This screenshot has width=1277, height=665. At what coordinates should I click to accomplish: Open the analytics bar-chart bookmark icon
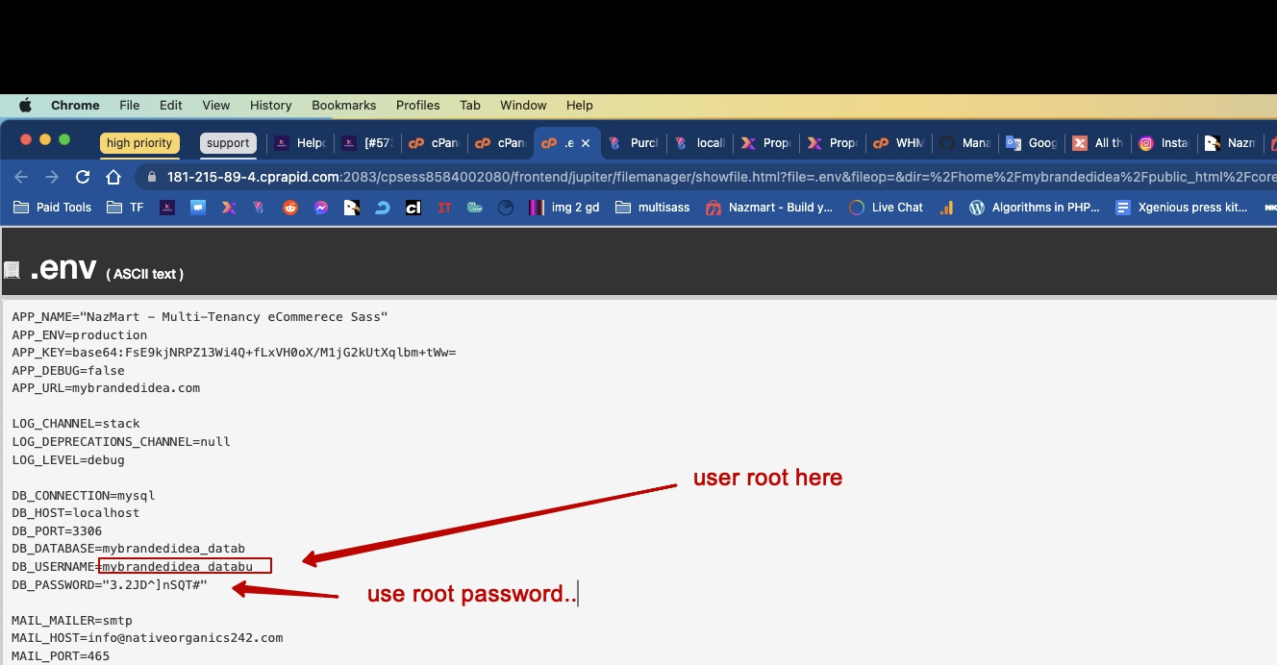(946, 208)
